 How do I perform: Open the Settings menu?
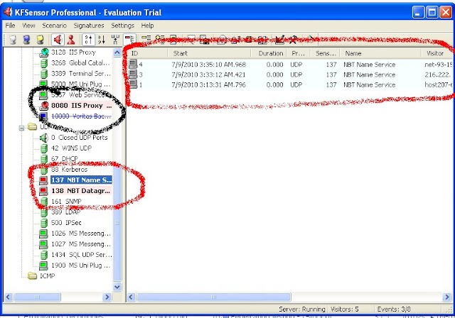click(x=122, y=26)
